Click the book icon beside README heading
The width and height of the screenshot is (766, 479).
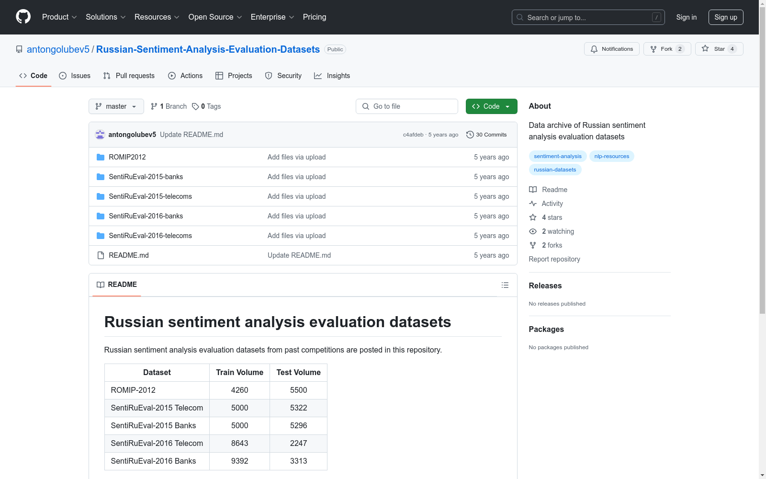tap(101, 285)
